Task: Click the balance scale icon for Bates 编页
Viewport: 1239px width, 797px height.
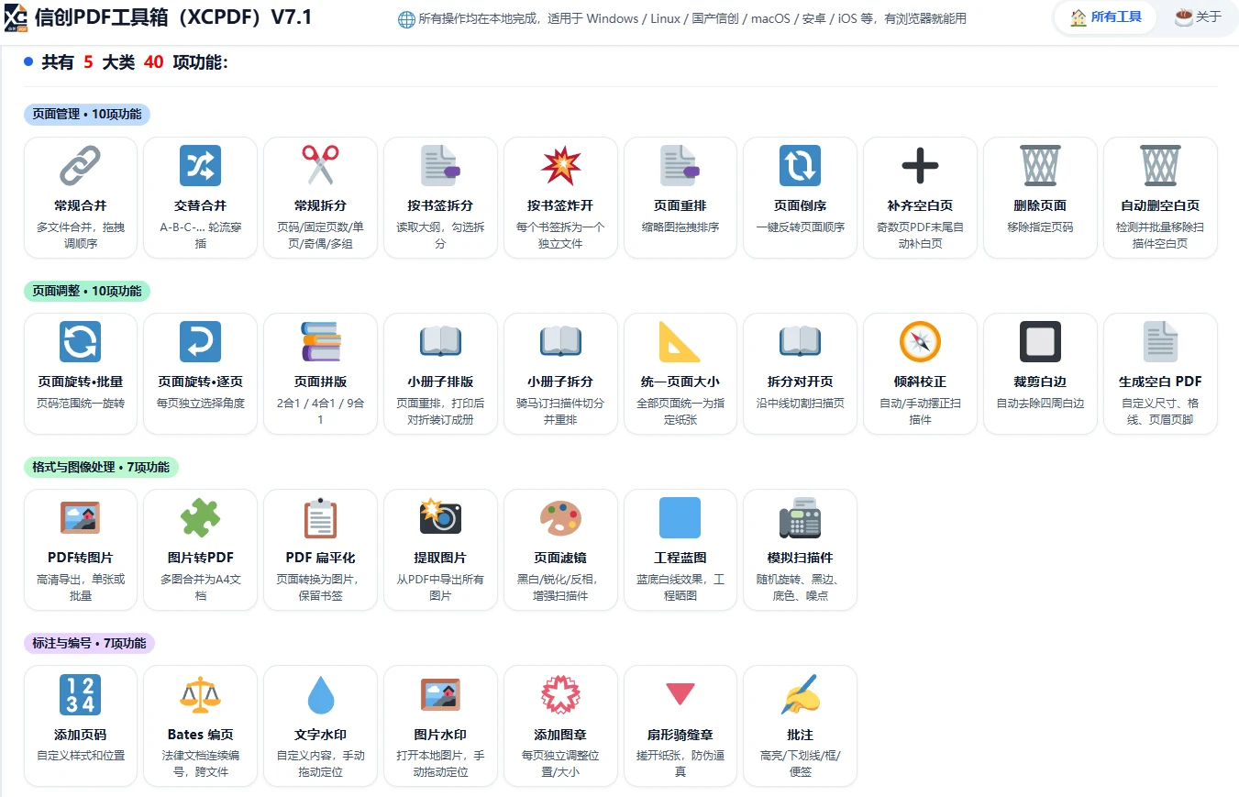Action: pos(201,695)
